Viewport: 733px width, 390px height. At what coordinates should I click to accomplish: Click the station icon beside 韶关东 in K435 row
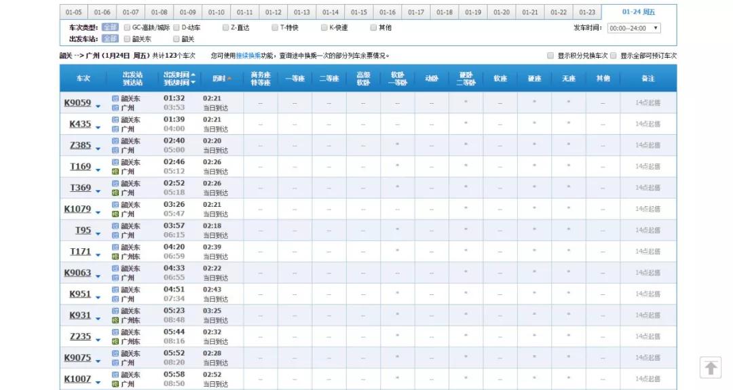pos(115,119)
